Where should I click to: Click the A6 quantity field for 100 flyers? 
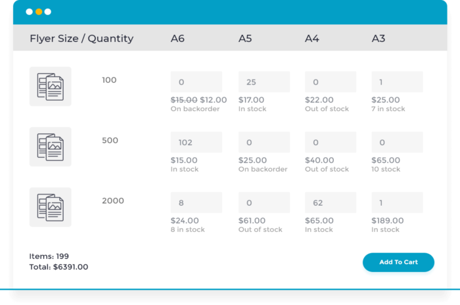pyautogui.click(x=196, y=82)
